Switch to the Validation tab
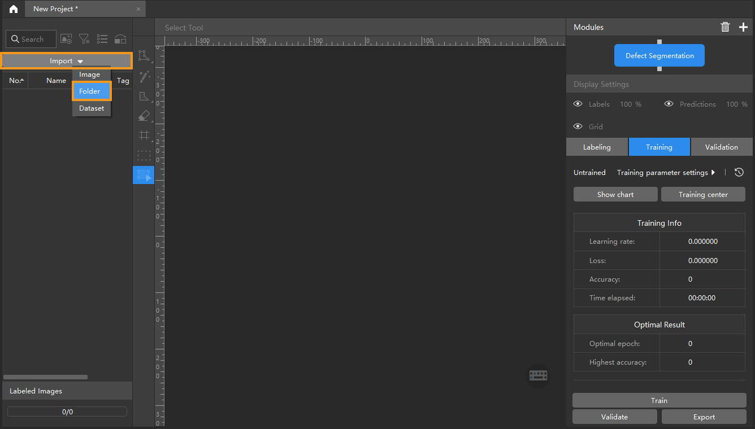This screenshot has height=429, width=755. tap(721, 147)
